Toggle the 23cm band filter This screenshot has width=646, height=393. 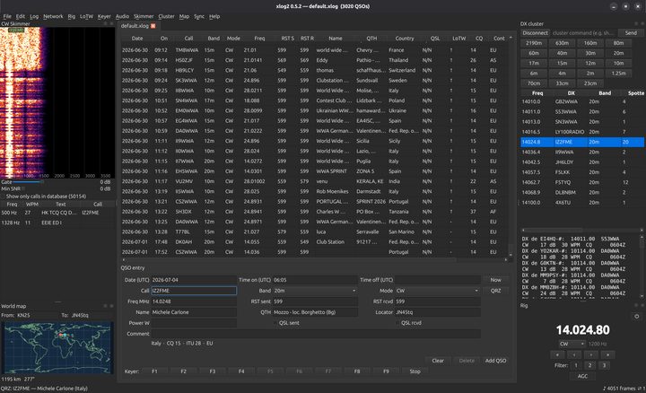590,83
